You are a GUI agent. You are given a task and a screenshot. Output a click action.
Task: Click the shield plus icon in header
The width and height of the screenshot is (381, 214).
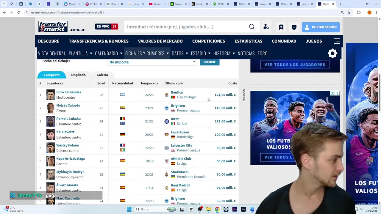point(294,27)
